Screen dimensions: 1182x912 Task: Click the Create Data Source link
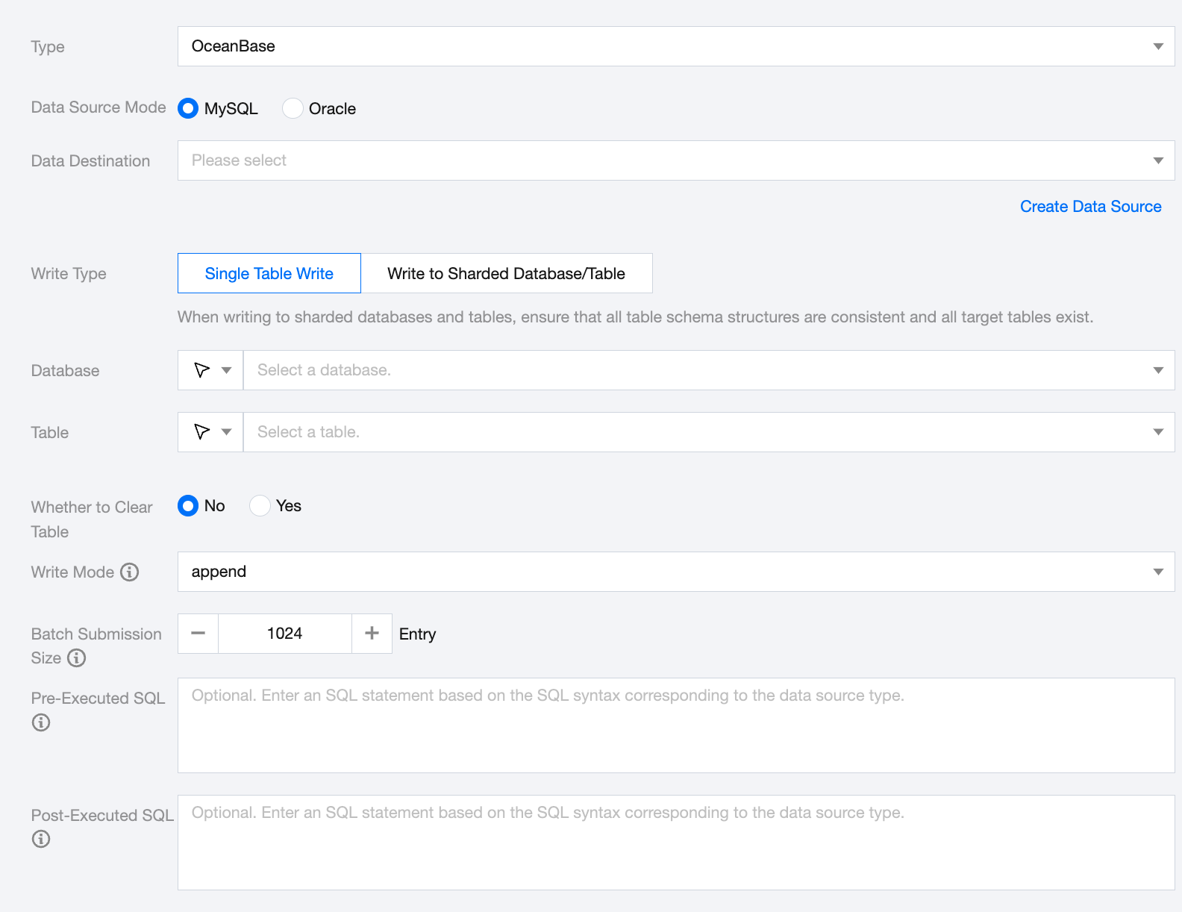1090,207
